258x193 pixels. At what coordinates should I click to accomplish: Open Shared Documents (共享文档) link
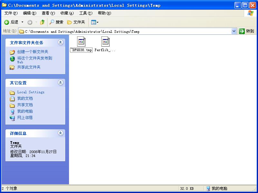click(x=25, y=105)
